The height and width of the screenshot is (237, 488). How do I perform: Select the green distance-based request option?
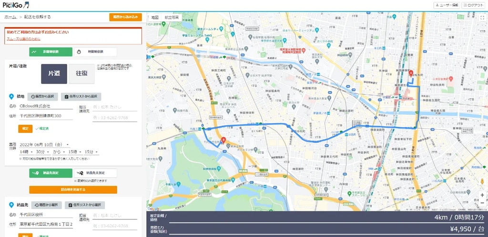point(51,52)
